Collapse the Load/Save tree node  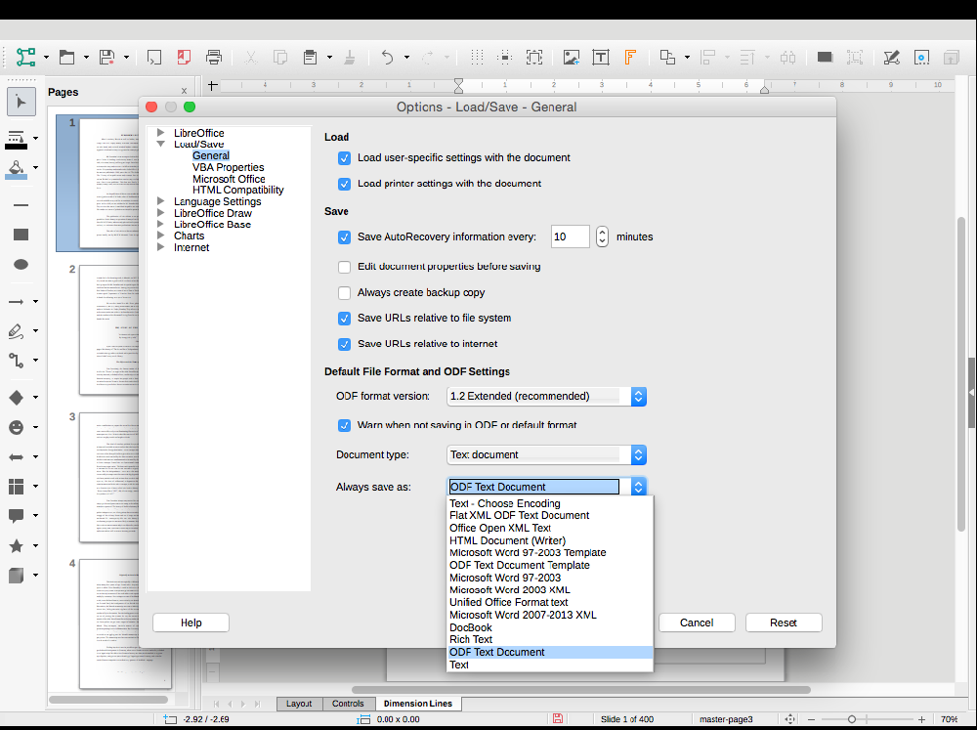pos(161,144)
